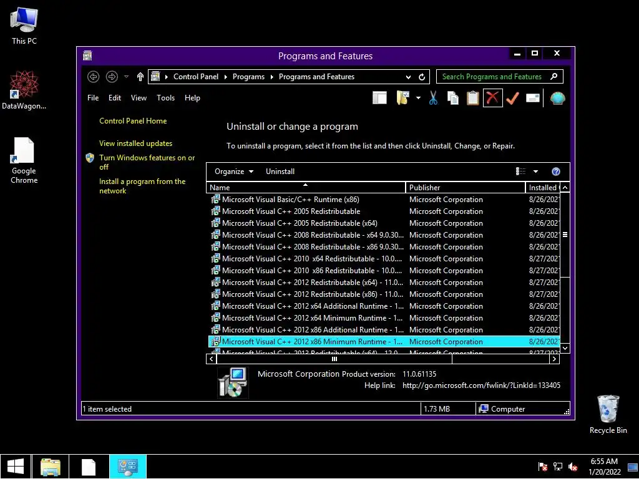639x479 pixels.
Task: Click the help link go.microsoft.com URL
Action: click(481, 385)
